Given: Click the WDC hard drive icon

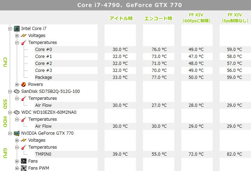Looking at the screenshot, I should click(17, 112).
